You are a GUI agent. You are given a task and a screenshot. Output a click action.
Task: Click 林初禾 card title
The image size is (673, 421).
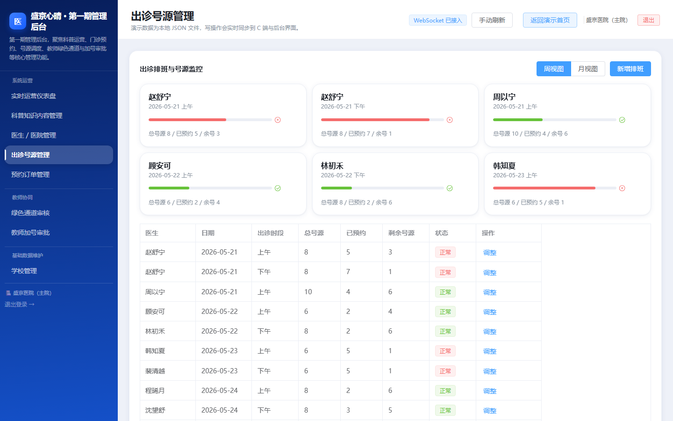point(332,166)
